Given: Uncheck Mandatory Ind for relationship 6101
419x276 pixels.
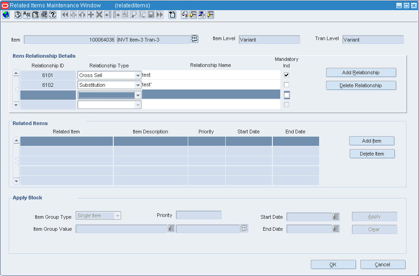Looking at the screenshot, I should pyautogui.click(x=286, y=75).
